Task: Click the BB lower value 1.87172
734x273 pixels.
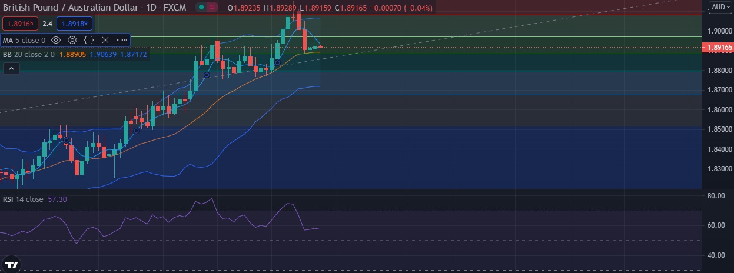Action: pos(134,54)
